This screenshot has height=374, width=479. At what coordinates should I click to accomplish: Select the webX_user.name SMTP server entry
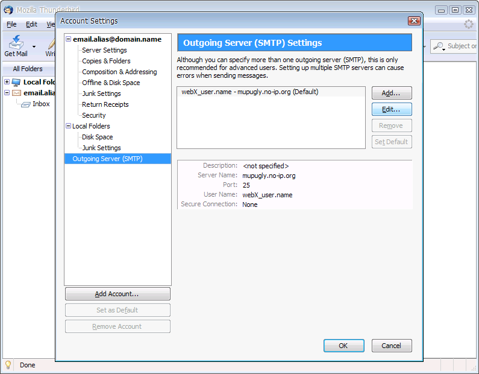click(x=249, y=92)
